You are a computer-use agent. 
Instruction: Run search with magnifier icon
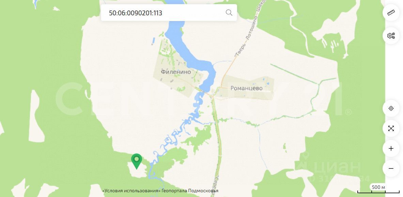pyautogui.click(x=229, y=13)
